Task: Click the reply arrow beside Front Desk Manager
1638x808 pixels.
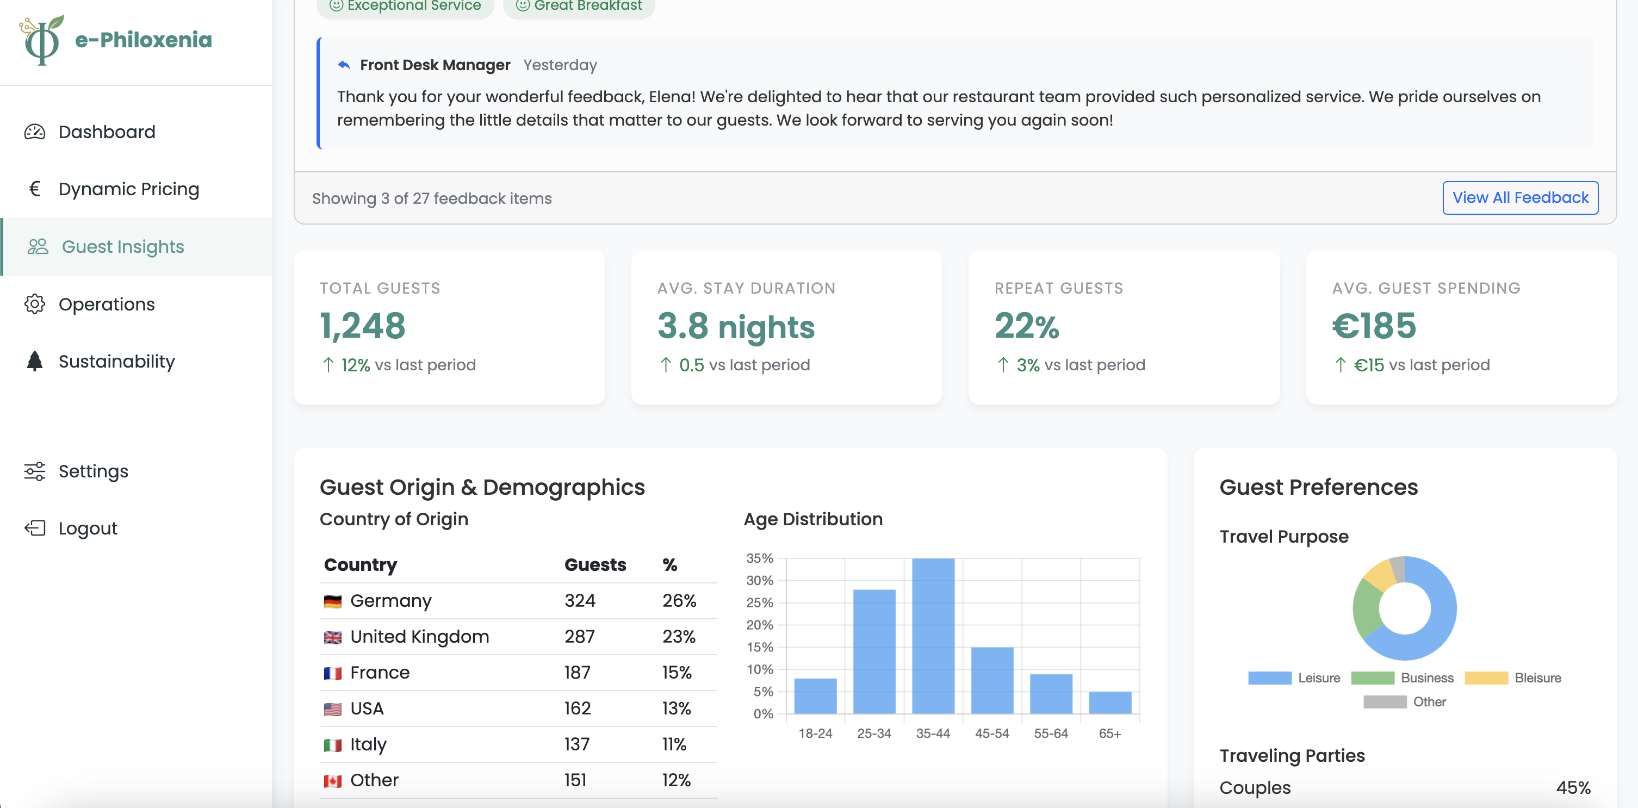Action: click(x=344, y=64)
